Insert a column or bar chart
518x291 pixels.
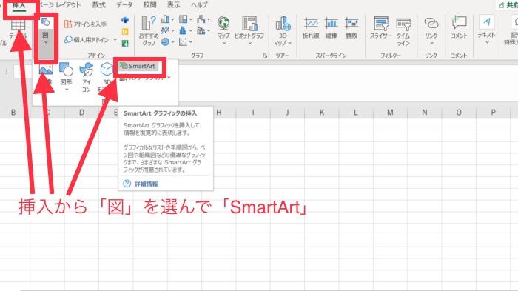click(167, 19)
